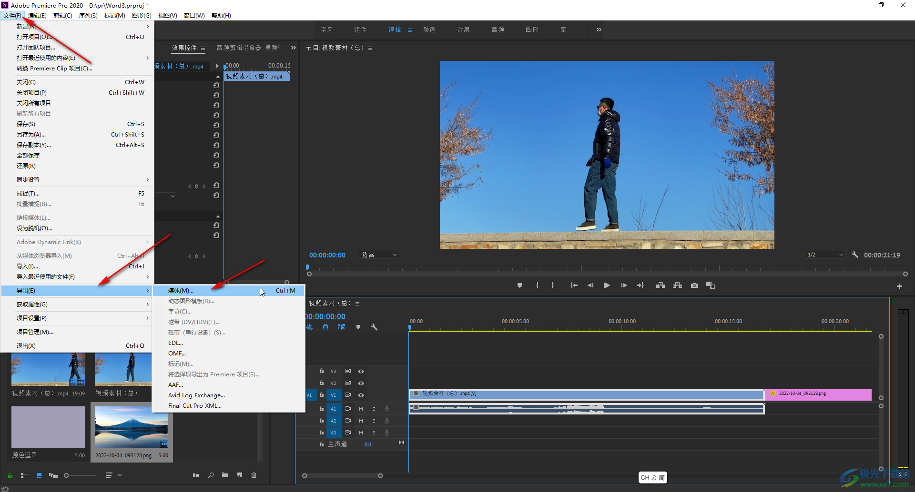Create a new bin folder
The image size is (915, 492).
(225, 475)
